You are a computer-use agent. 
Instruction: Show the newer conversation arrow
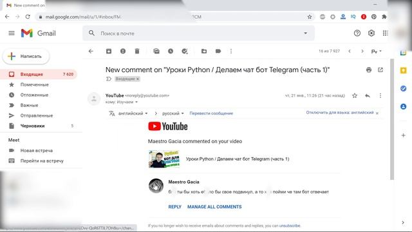[x=350, y=52]
